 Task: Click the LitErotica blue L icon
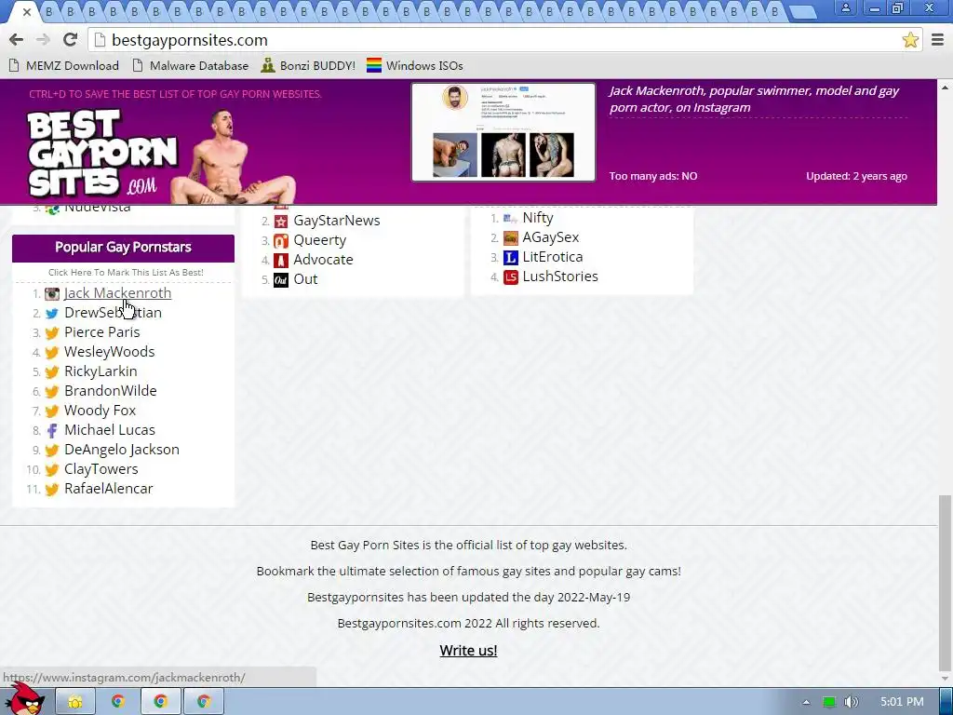(x=511, y=258)
